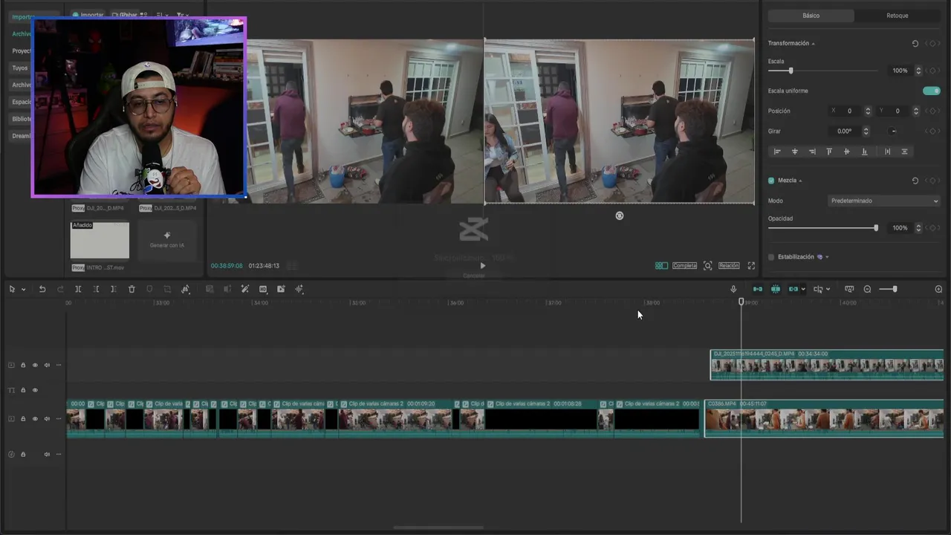951x535 pixels.
Task: Click the HD quality enhance icon
Action: click(263, 289)
